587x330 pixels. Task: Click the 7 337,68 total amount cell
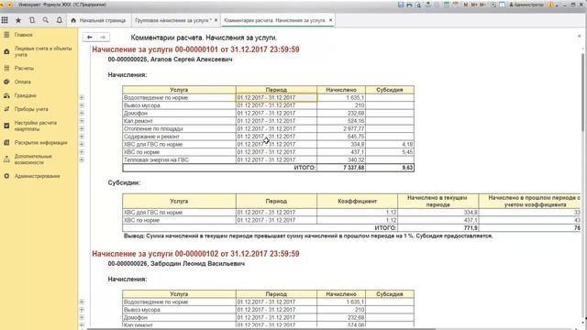pyautogui.click(x=341, y=168)
